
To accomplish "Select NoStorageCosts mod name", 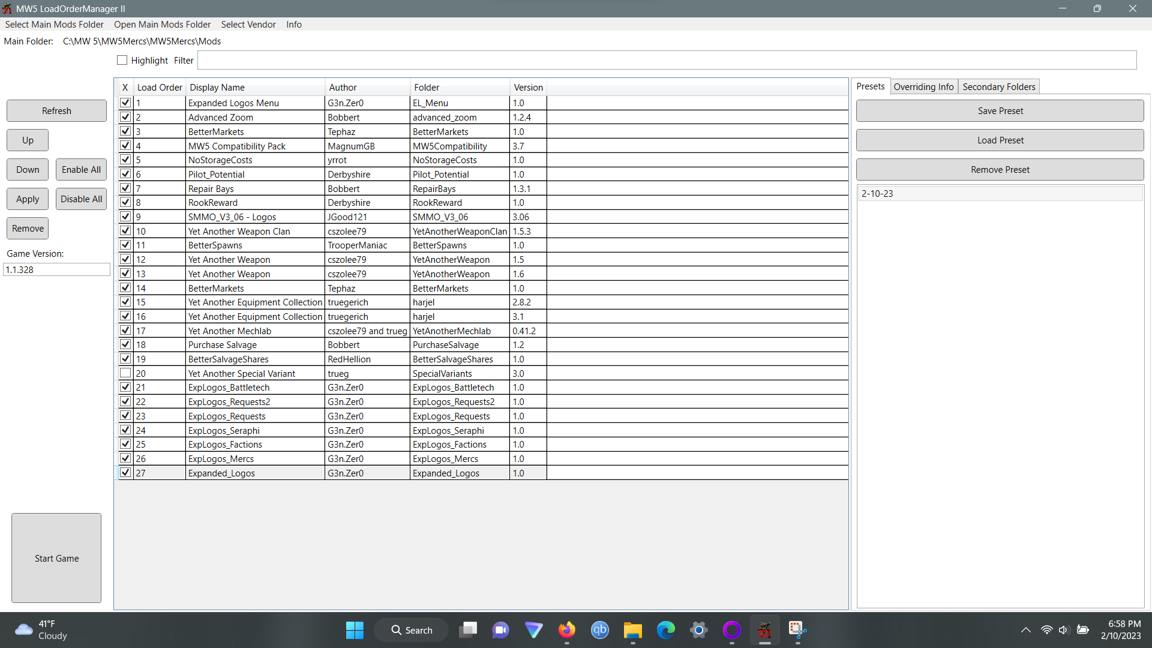I will coord(220,160).
